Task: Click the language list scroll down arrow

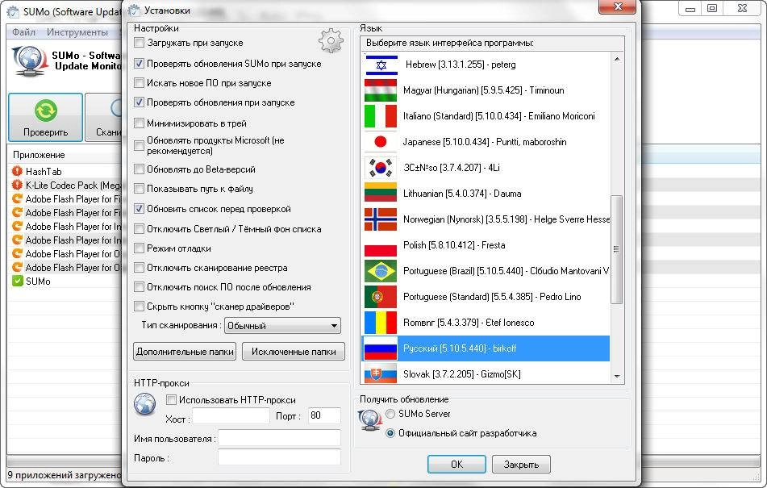Action: [x=617, y=376]
